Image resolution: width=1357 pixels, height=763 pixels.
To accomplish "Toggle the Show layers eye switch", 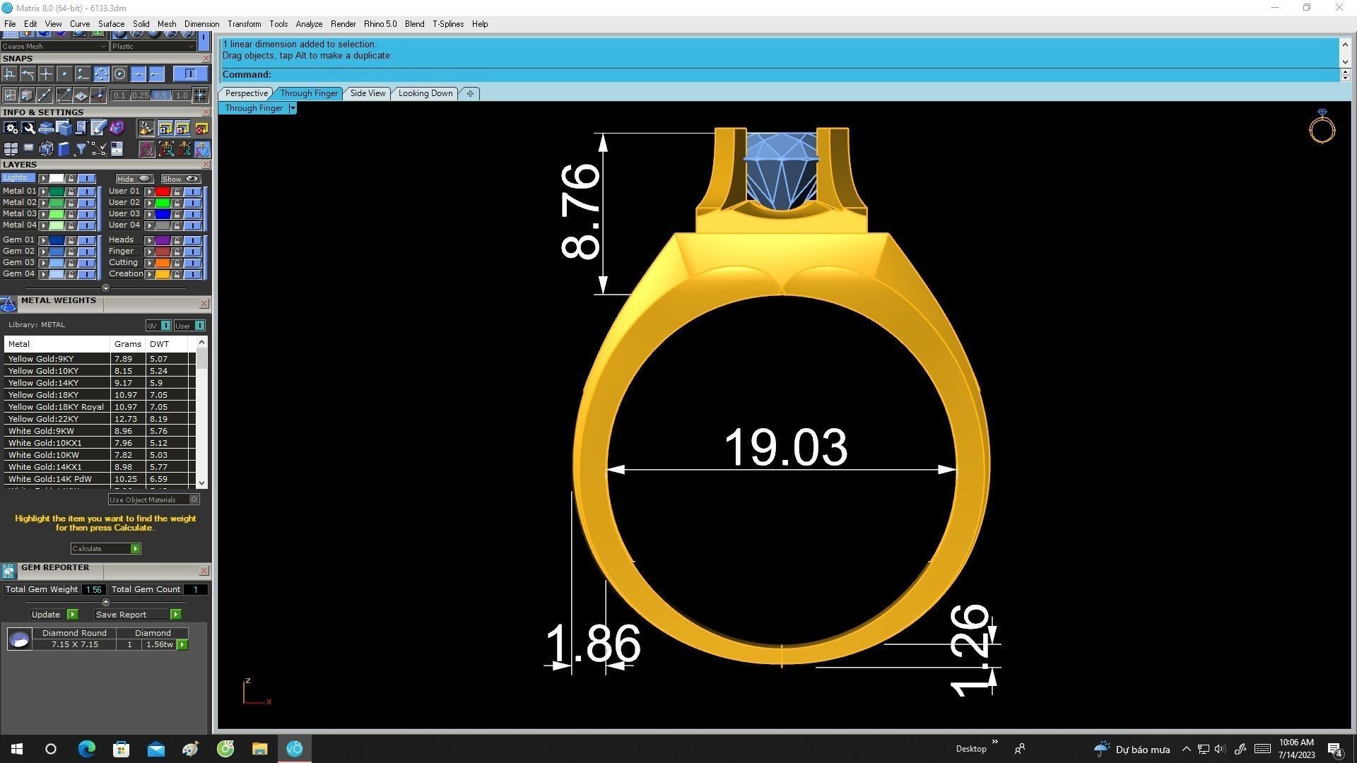I will point(181,179).
